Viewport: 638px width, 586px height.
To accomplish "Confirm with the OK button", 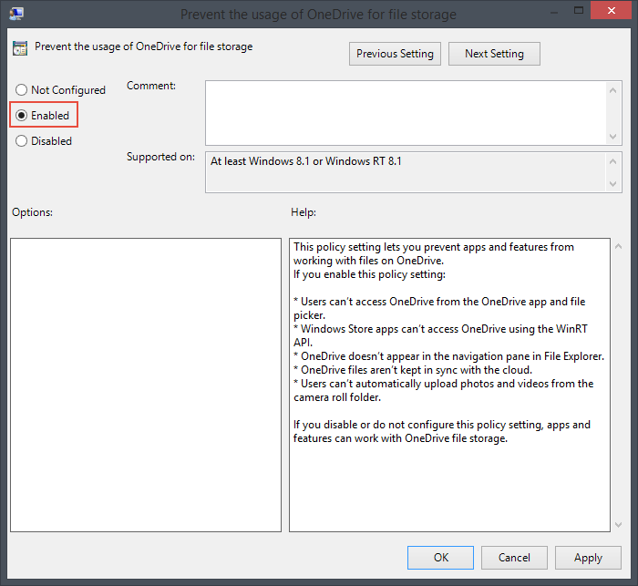I will [440, 558].
